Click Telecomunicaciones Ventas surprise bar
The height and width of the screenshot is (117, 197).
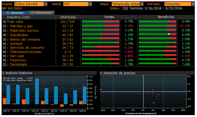point(101,51)
